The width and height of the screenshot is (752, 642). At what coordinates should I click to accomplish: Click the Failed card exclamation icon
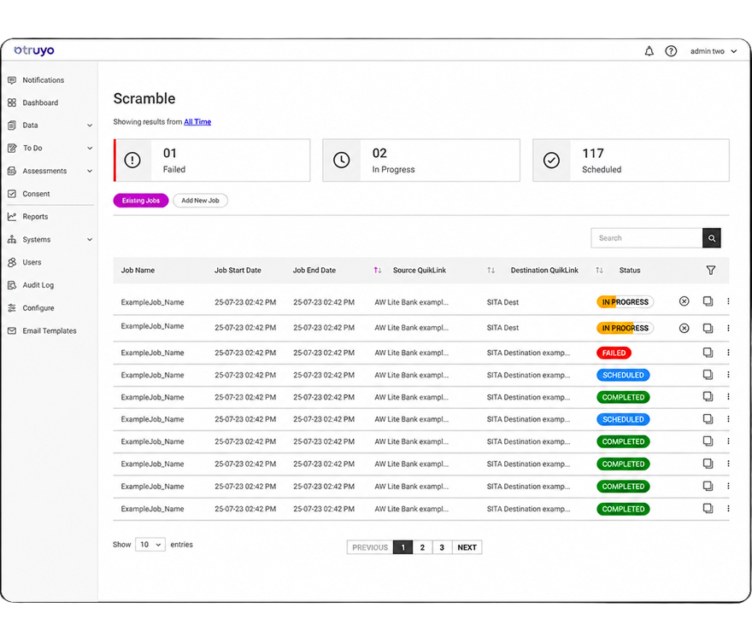tap(132, 160)
